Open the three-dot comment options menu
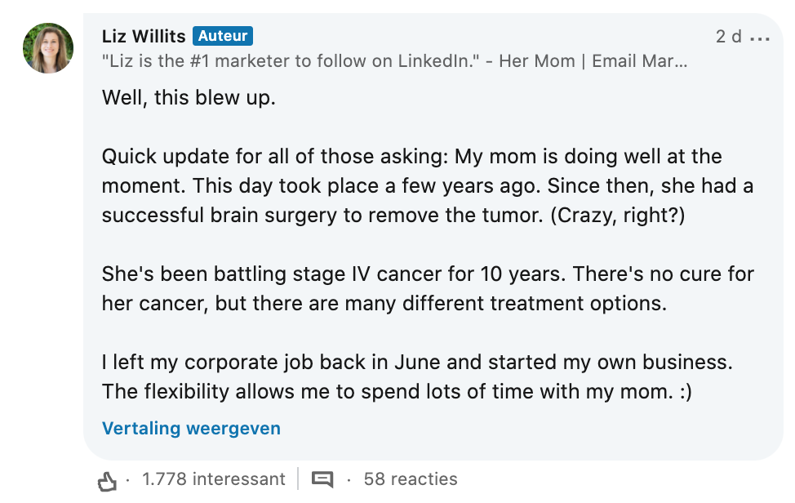This screenshot has height=503, width=795. point(759,38)
